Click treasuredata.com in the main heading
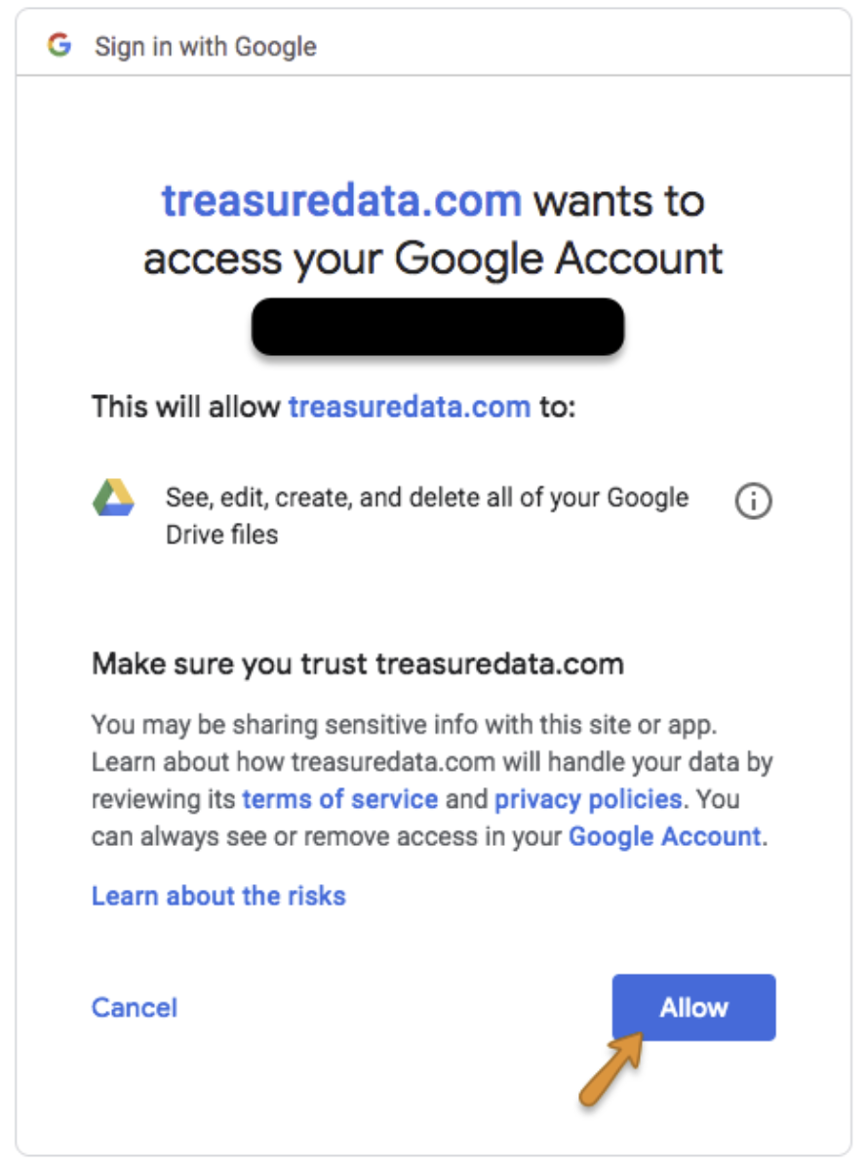Image resolution: width=868 pixels, height=1165 pixels. (x=341, y=201)
